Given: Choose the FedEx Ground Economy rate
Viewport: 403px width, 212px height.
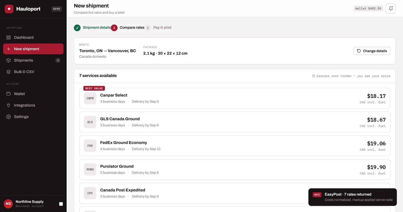Looking at the screenshot, I should [235, 146].
